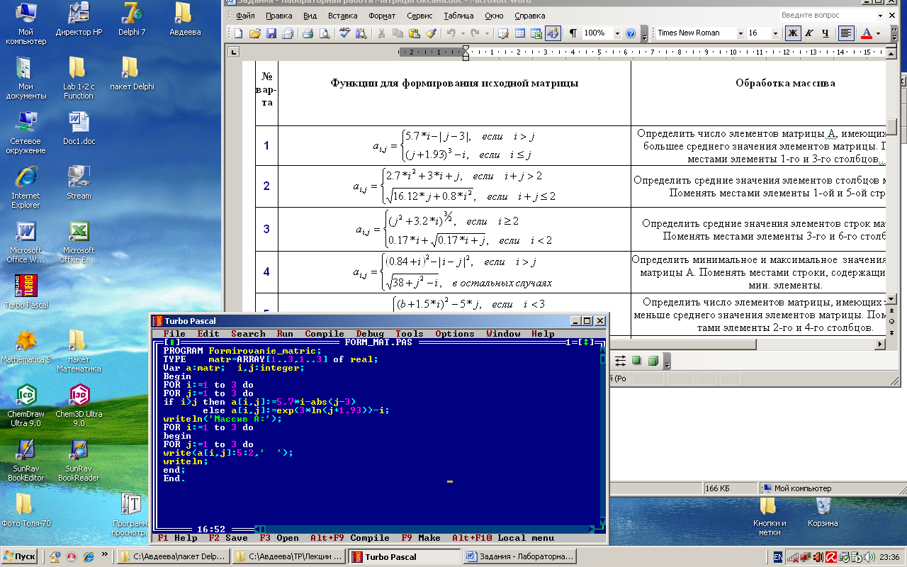The width and height of the screenshot is (907, 567).
Task: Click F9 Make in Turbo Pascal status bar
Action: click(x=422, y=538)
